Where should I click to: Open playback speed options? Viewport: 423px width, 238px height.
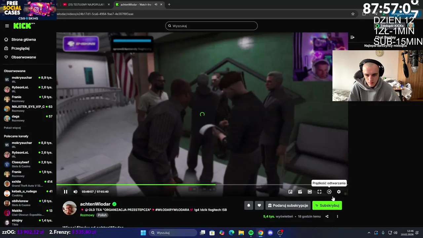tap(329, 192)
